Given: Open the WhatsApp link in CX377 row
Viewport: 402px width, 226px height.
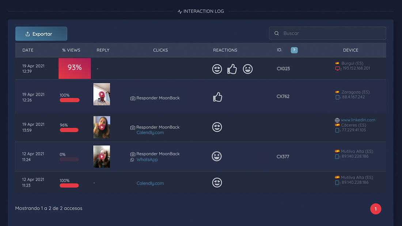Looking at the screenshot, I should [147, 160].
